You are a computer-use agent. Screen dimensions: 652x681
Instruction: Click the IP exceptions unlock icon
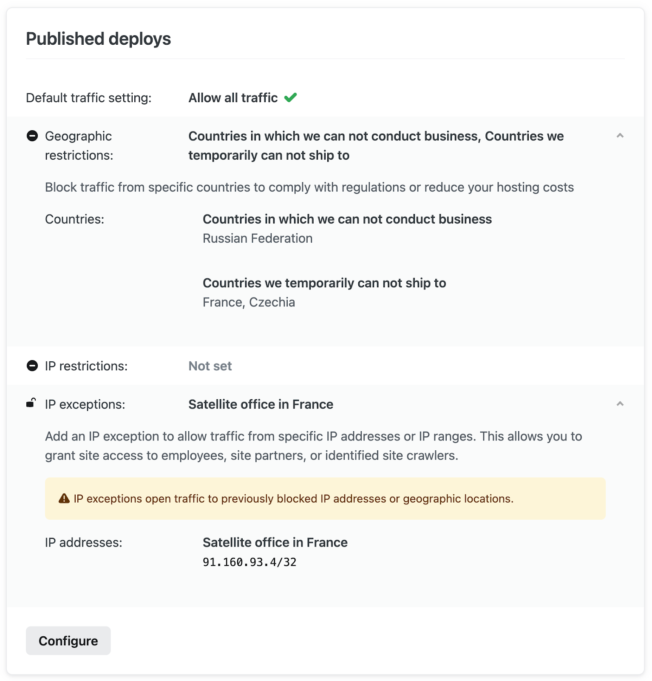click(31, 403)
